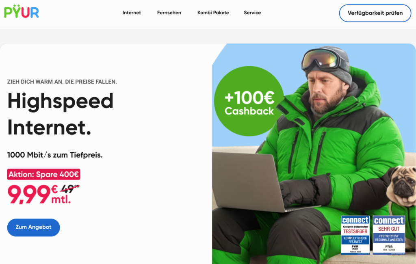The image size is (416, 264).
Task: Click the Aktion: Spare 400€ label
Action: pyautogui.click(x=43, y=174)
